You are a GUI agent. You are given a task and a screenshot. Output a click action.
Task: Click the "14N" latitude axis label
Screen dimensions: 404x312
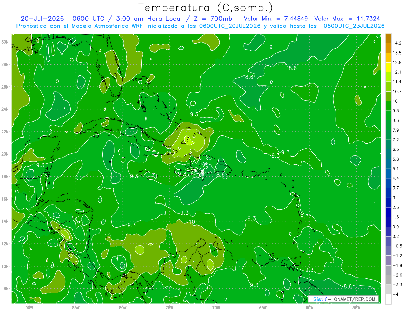click(x=6, y=221)
